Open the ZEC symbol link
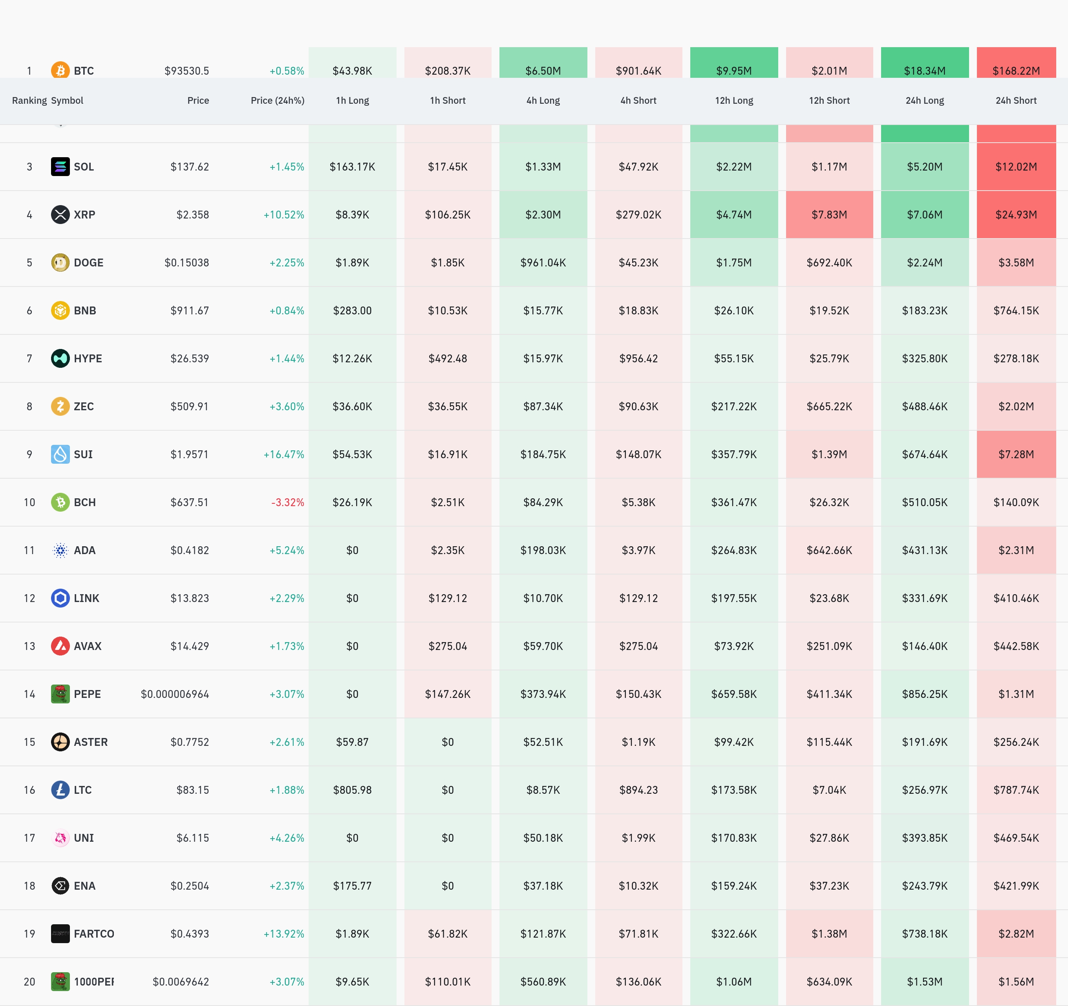 point(84,406)
